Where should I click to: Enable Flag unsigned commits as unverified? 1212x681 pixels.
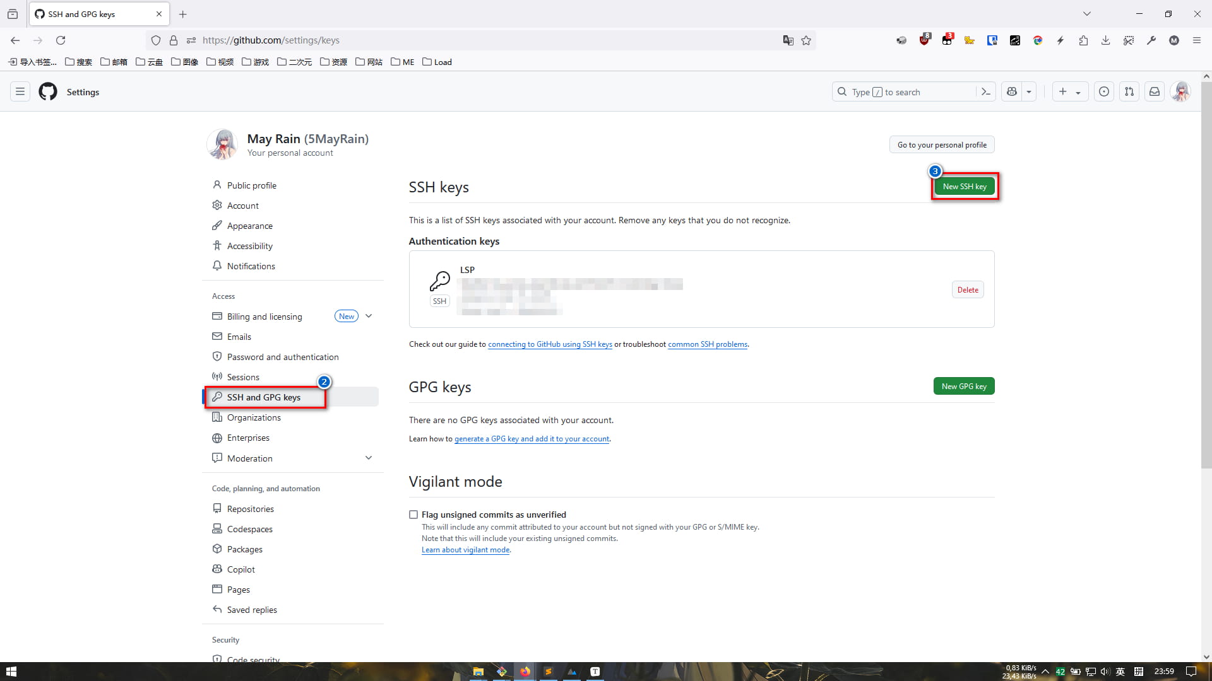pyautogui.click(x=413, y=515)
